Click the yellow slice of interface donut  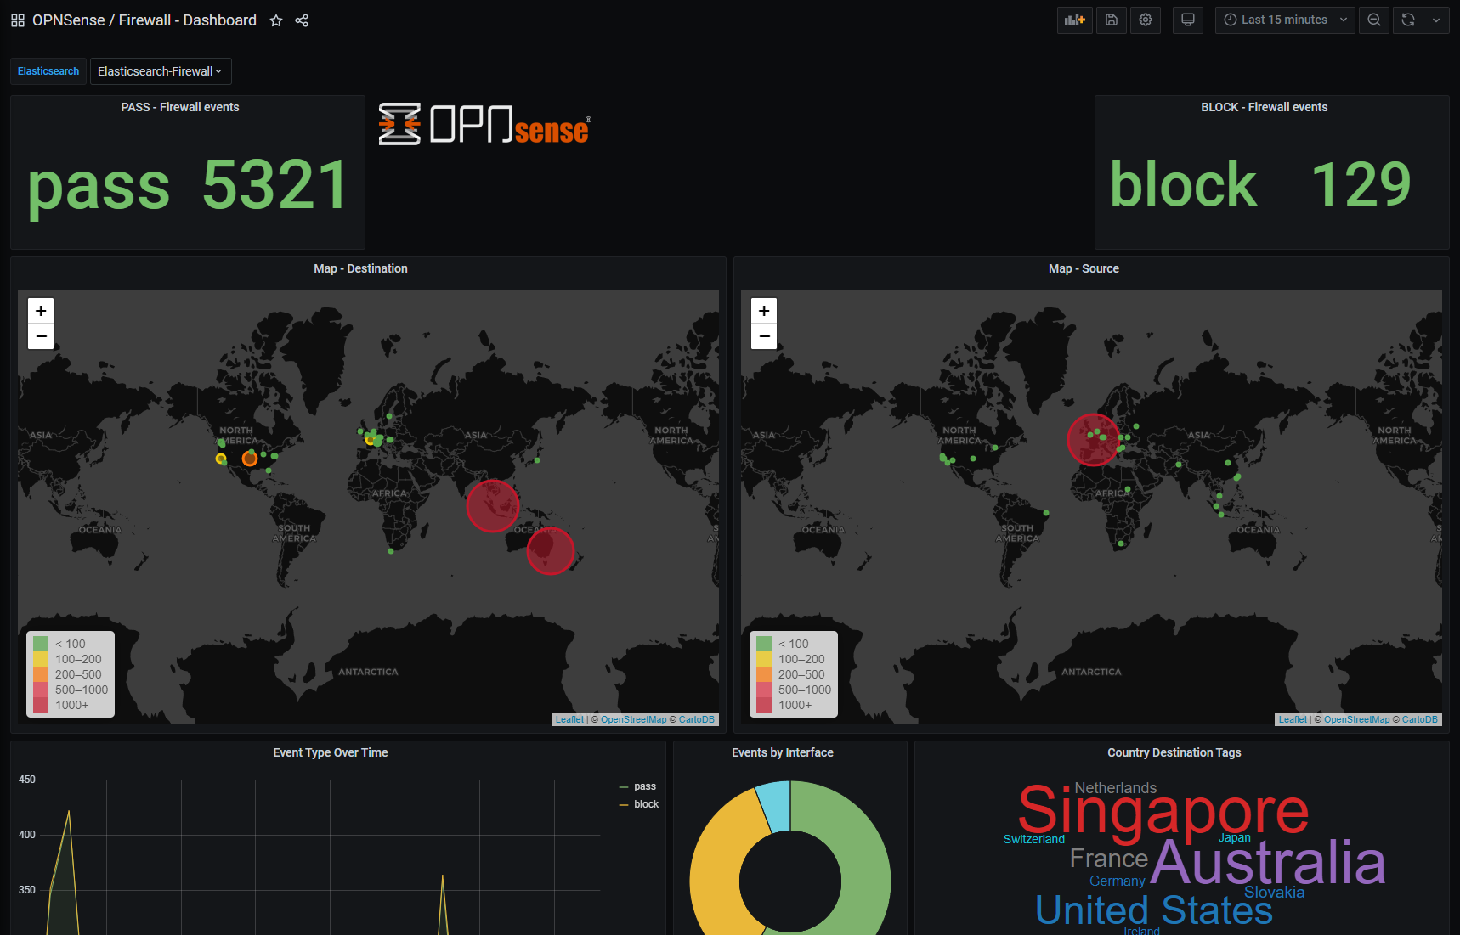pos(717,866)
